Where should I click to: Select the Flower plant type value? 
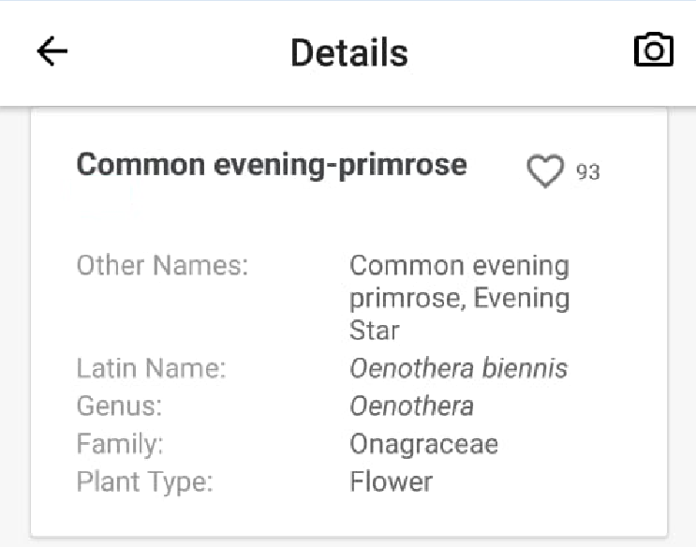point(391,482)
